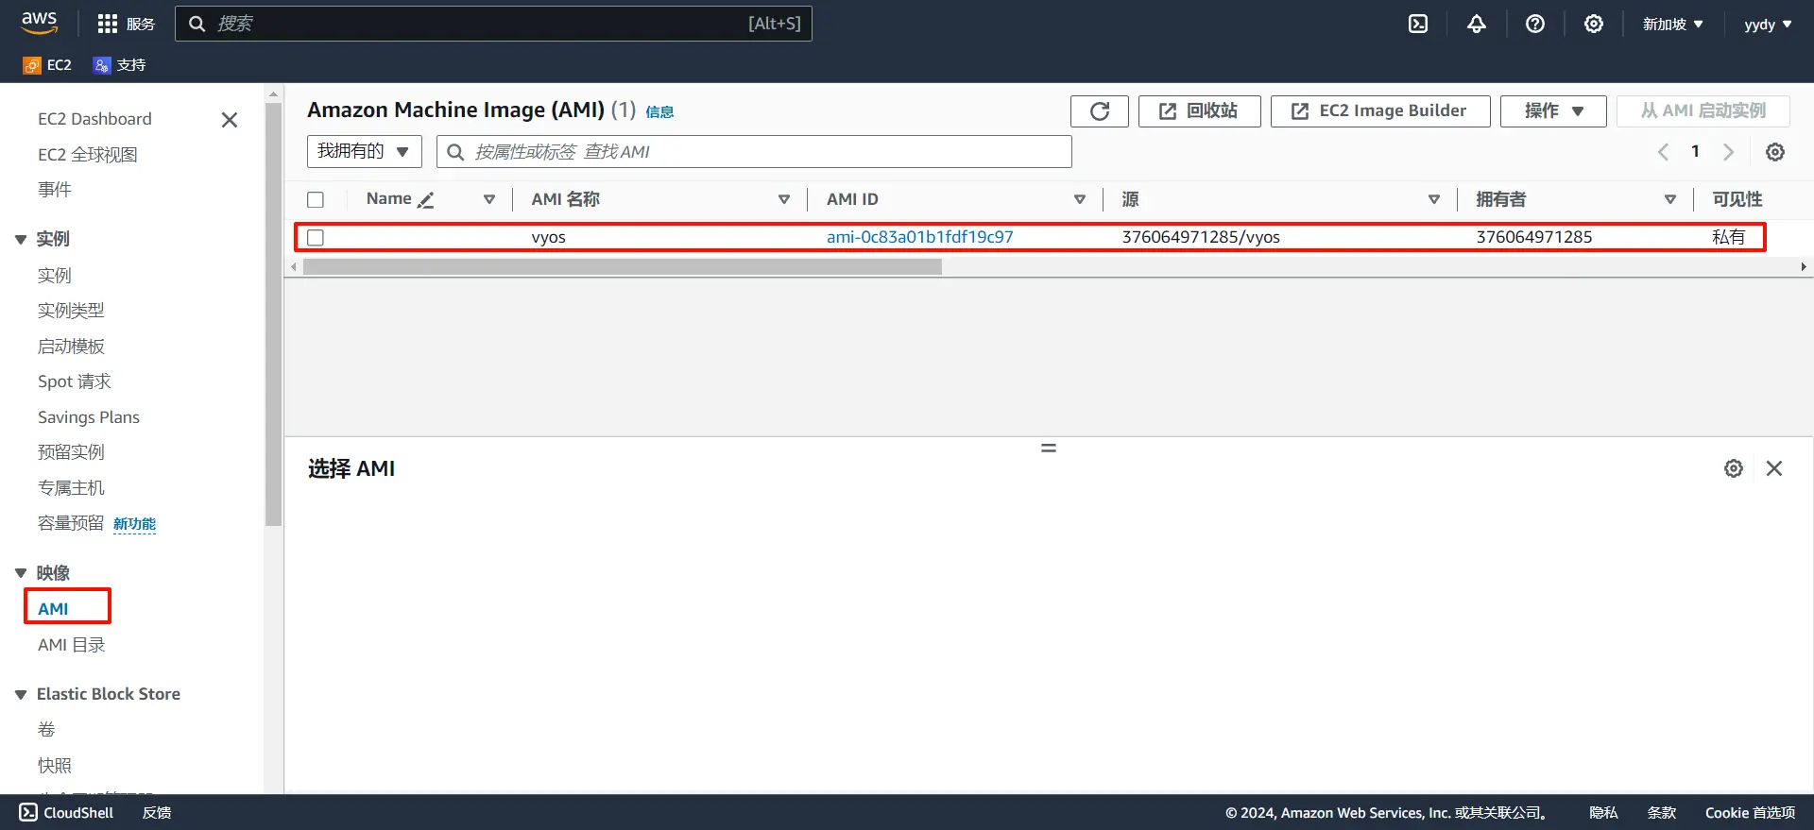Open Launch Templates in sidebar
The height and width of the screenshot is (830, 1814).
point(71,347)
